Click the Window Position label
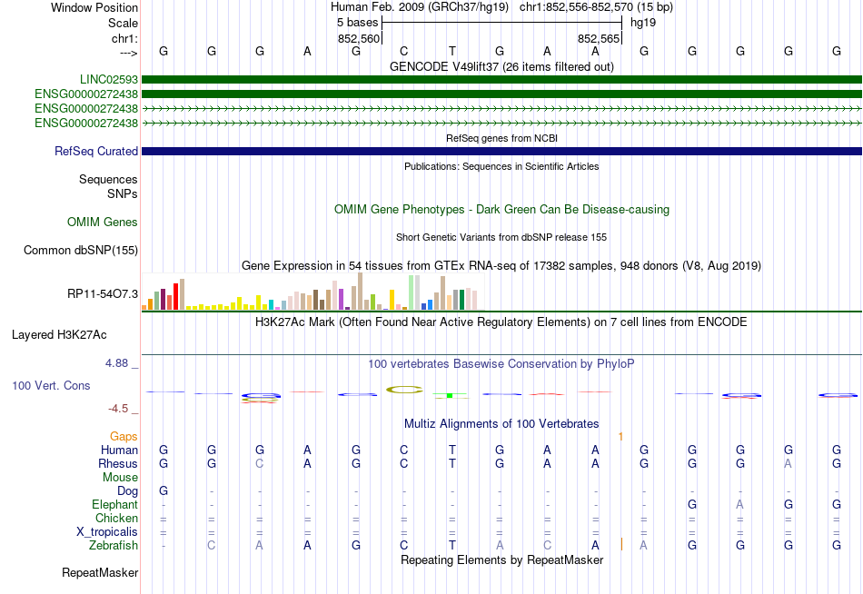Image resolution: width=863 pixels, height=594 pixels. pos(94,7)
